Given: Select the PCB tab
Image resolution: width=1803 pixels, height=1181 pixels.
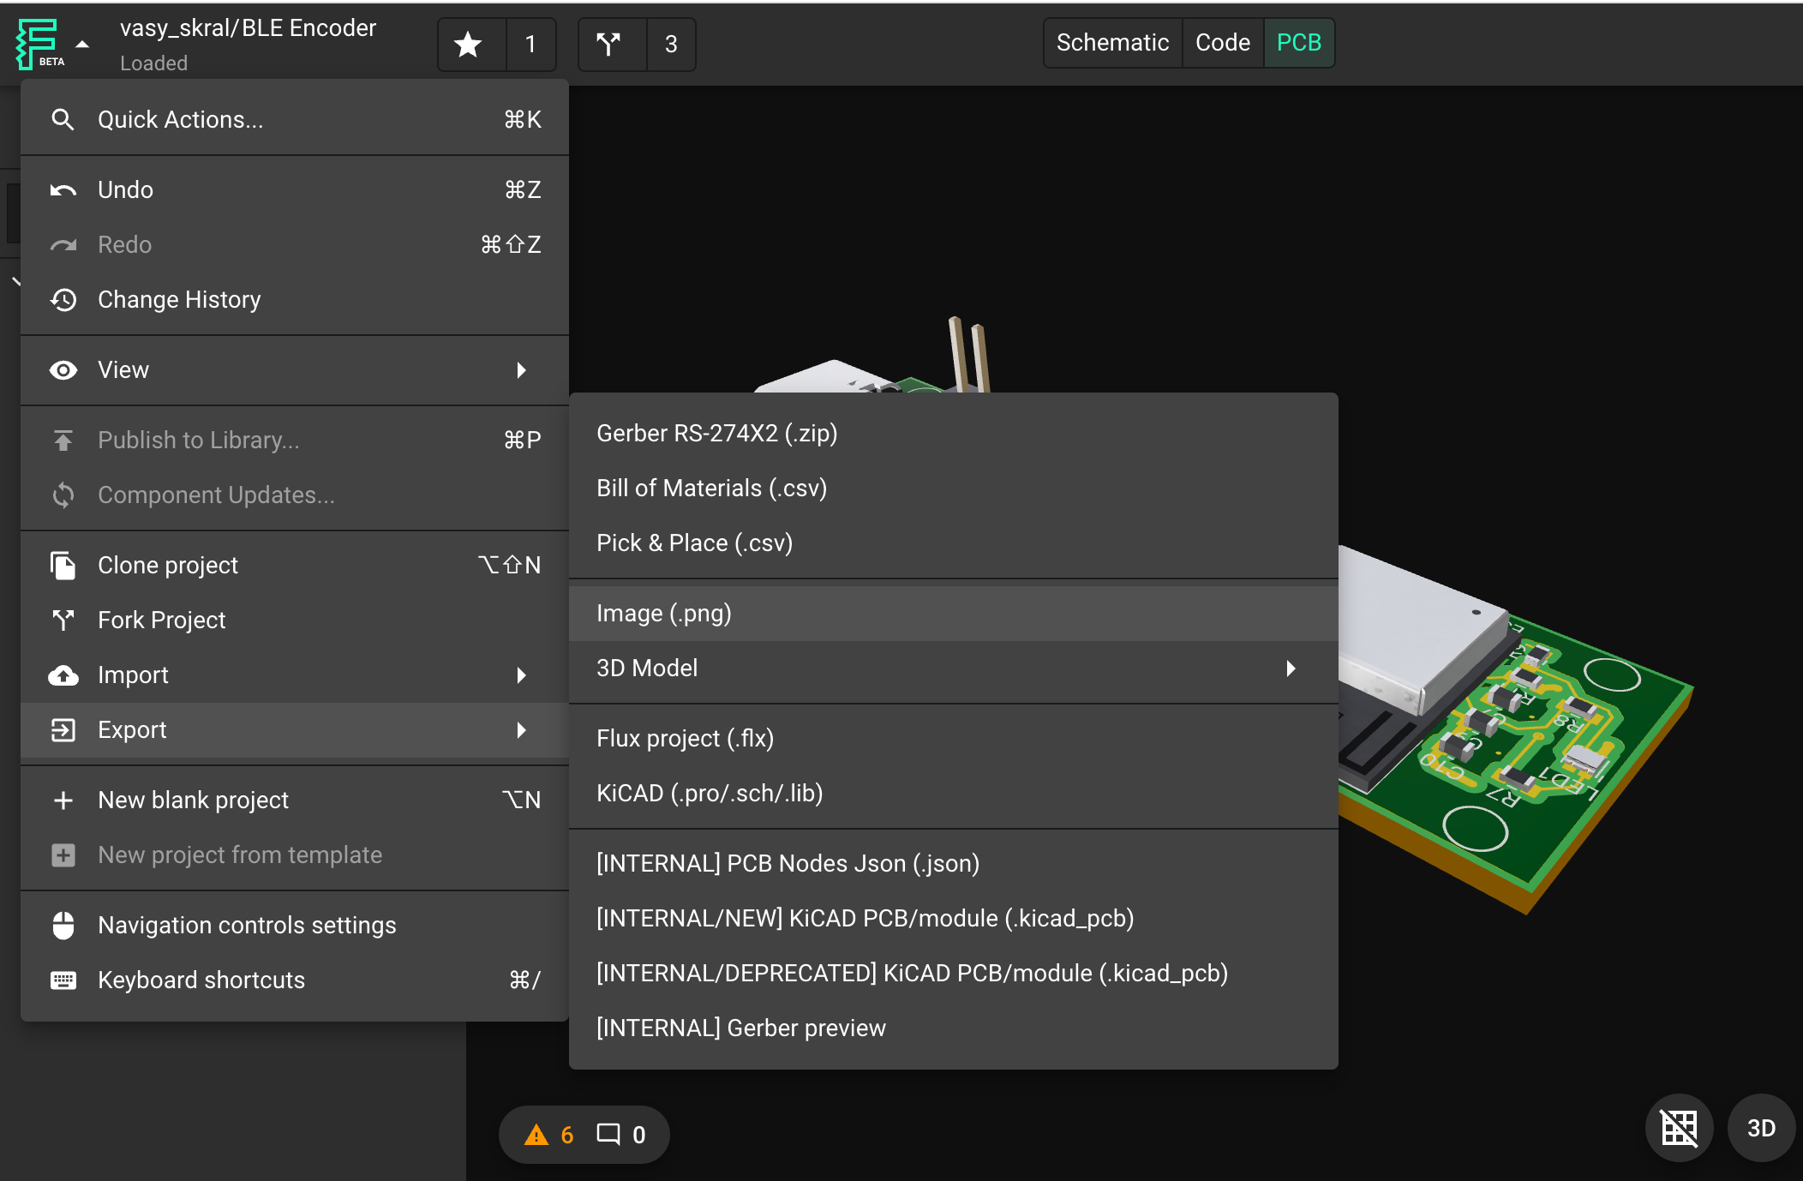Looking at the screenshot, I should [x=1298, y=43].
